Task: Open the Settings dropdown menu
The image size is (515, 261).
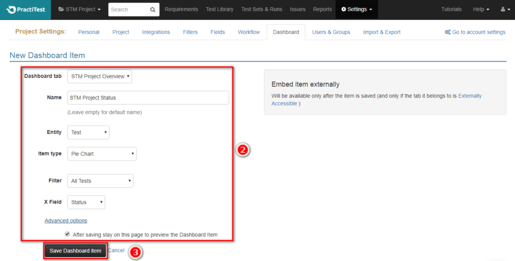Action: click(357, 10)
